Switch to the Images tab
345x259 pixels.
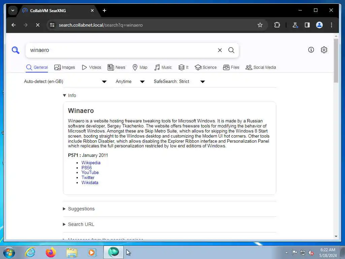(x=64, y=67)
